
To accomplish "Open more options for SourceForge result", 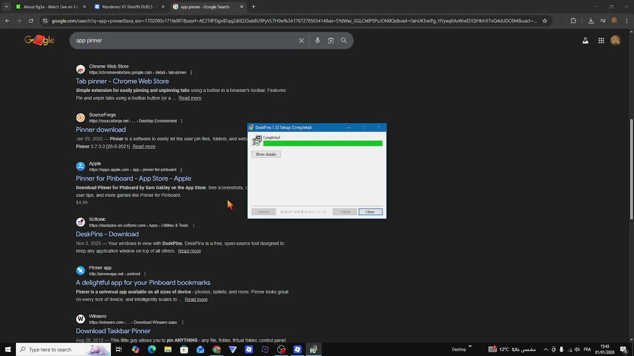I will [x=181, y=121].
